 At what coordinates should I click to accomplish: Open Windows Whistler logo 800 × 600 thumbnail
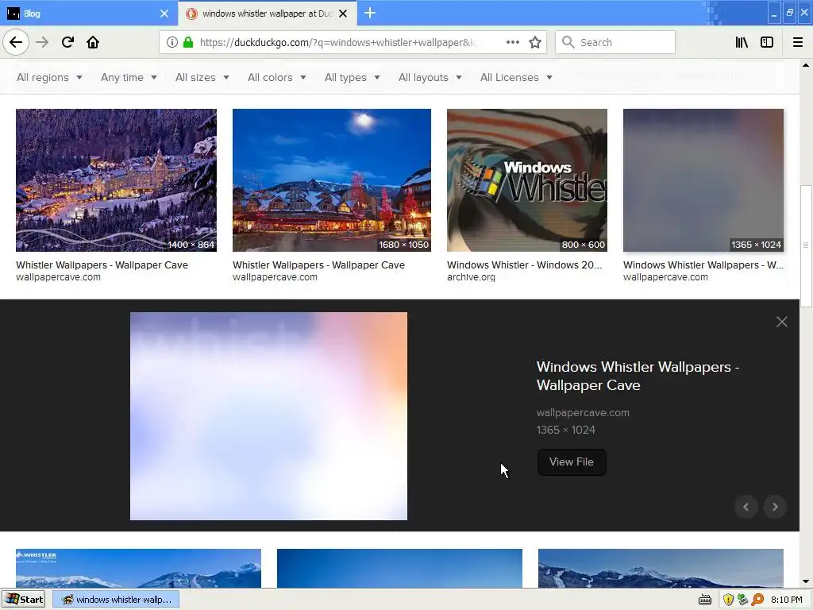pos(527,180)
